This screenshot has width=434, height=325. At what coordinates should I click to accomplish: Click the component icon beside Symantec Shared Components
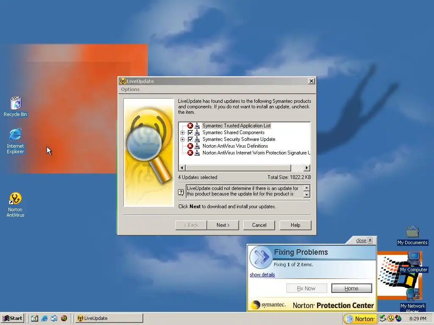click(x=197, y=132)
